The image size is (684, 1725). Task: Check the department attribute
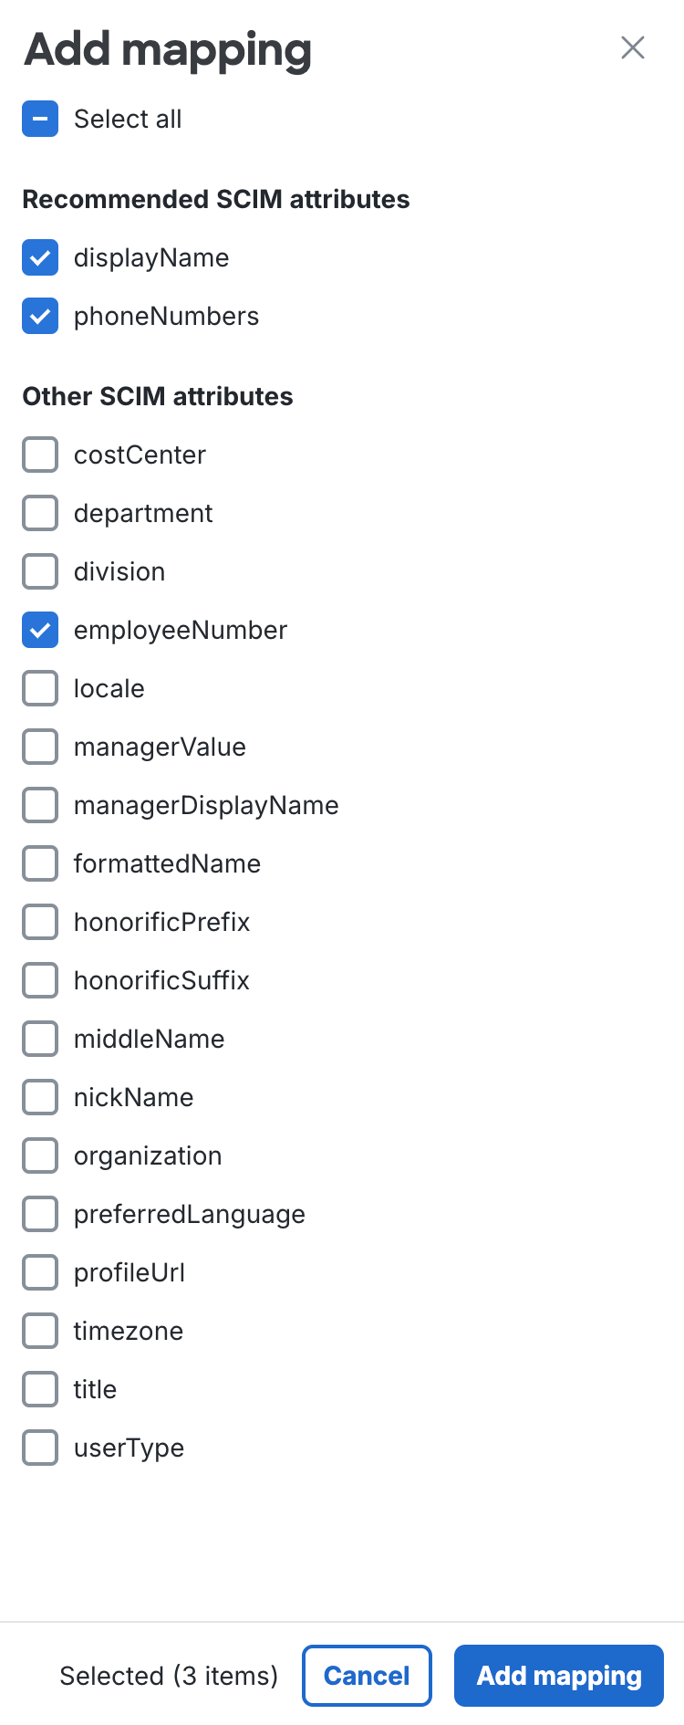[x=40, y=513]
